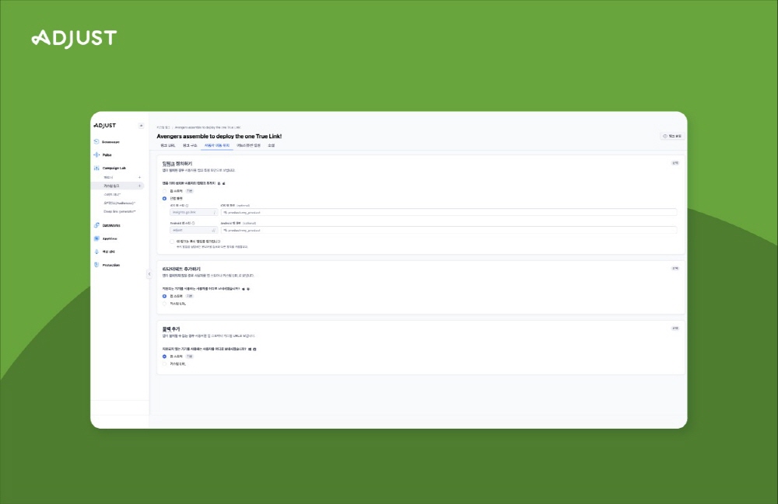This screenshot has width=778, height=504.
Task: Click the "Datascape" label in the sidebar
Action: coord(110,142)
